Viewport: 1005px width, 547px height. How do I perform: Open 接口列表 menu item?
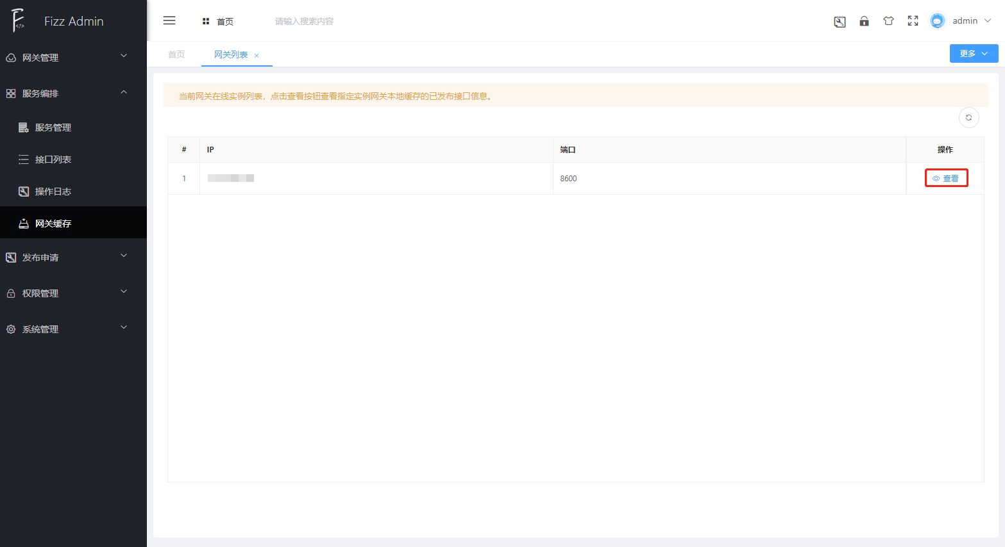(74, 159)
